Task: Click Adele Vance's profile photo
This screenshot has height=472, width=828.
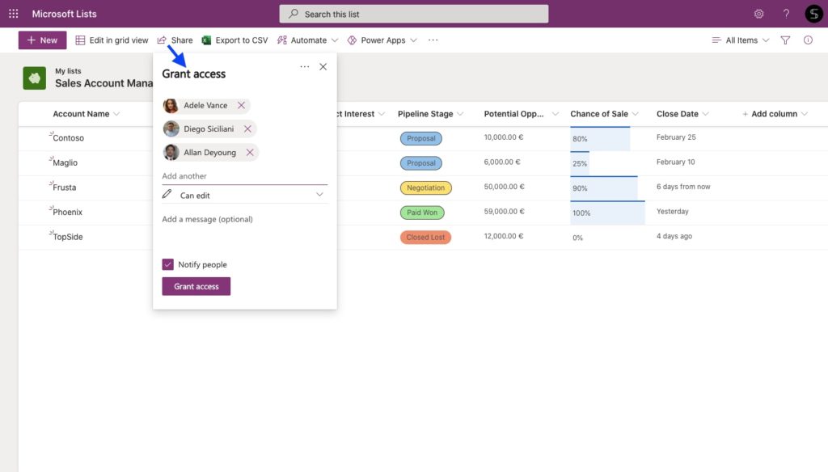Action: coord(171,106)
